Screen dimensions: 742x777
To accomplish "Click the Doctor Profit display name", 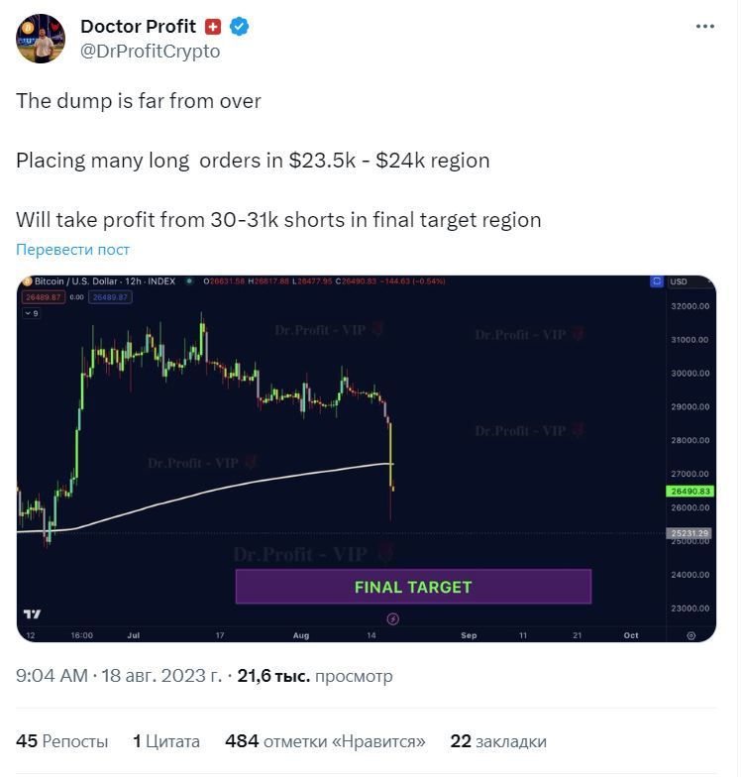I will pyautogui.click(x=139, y=26).
